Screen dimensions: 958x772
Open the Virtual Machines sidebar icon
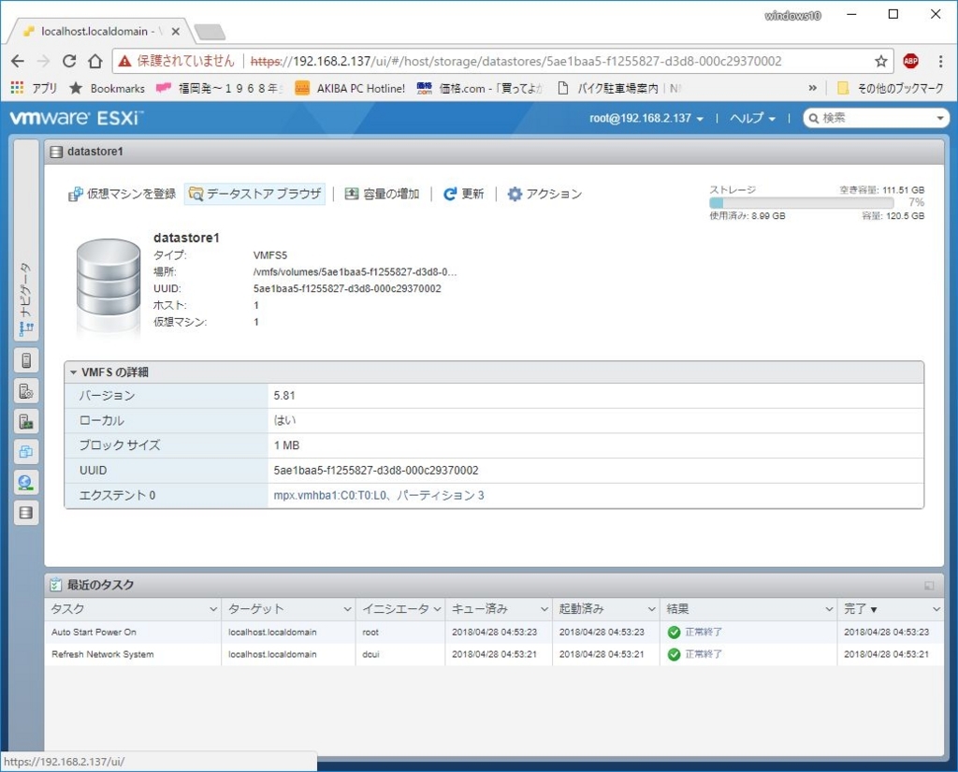26,452
